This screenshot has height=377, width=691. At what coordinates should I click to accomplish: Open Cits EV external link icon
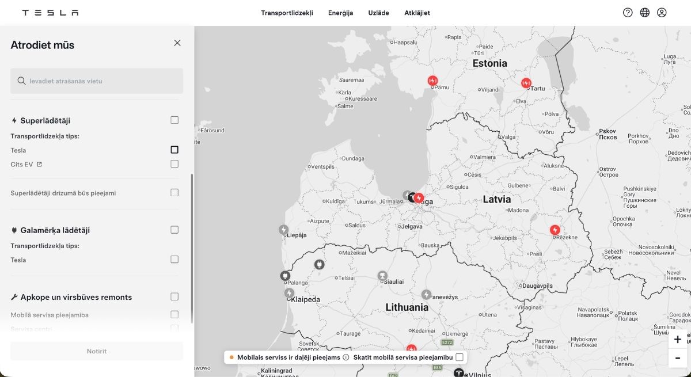[39, 165]
